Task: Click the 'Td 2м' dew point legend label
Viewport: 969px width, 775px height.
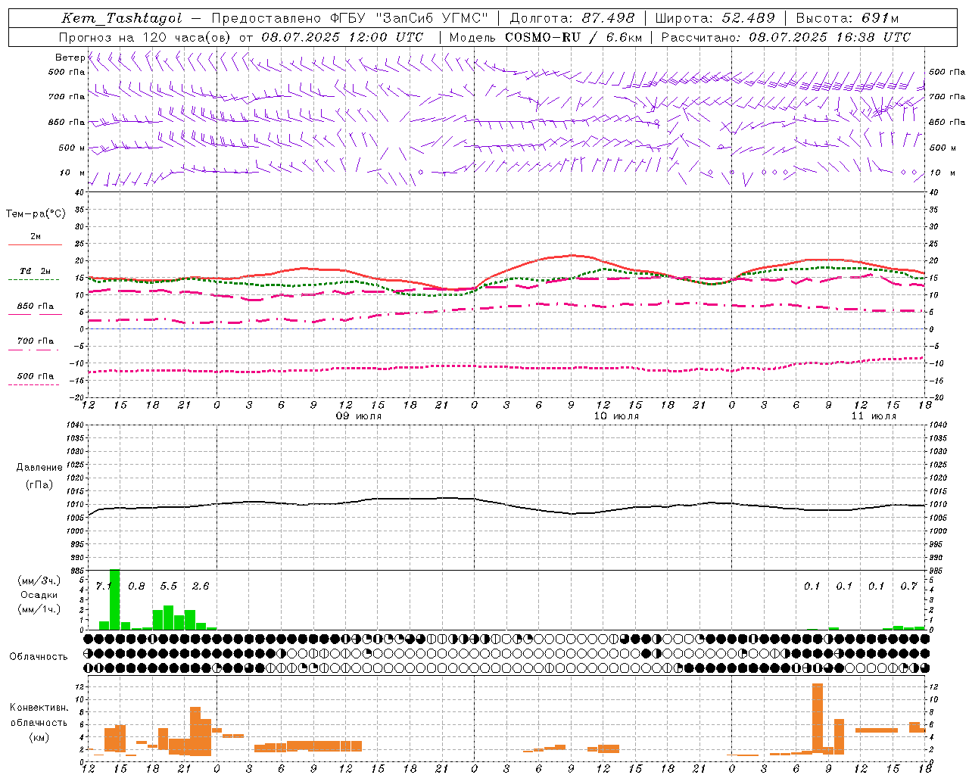Action: coord(35,271)
